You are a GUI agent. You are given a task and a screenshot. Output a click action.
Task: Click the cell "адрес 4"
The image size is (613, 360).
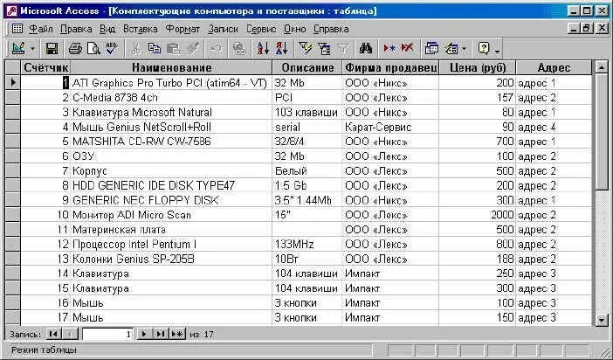(x=554, y=128)
